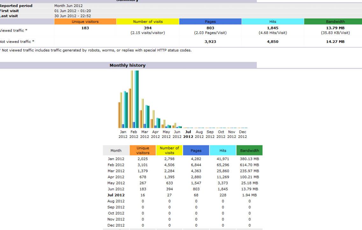Click the cyan Hits header in summary

[273, 21]
